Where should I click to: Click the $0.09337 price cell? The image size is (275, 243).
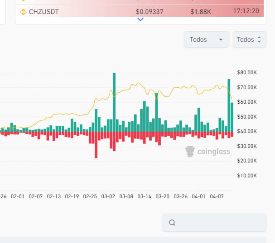[x=150, y=11]
